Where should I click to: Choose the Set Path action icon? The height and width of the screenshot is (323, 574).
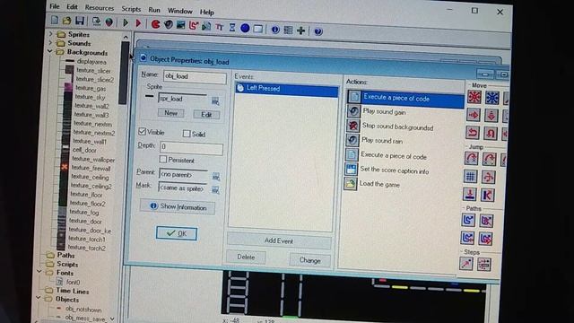pyautogui.click(x=468, y=220)
